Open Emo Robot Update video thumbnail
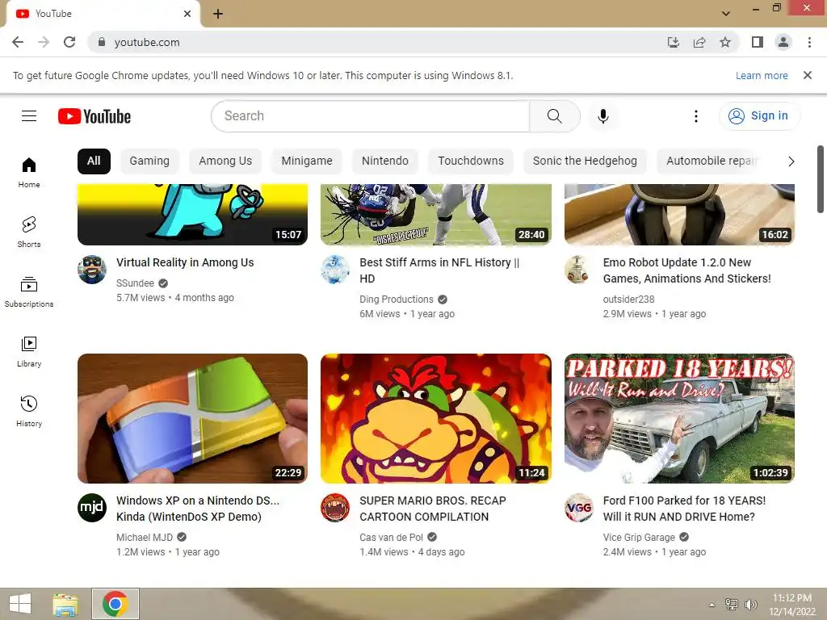827x620 pixels. 679,215
